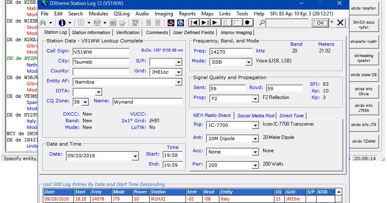Expand the Mode dropdown showing SSB
387x203 pixels.
248,62
